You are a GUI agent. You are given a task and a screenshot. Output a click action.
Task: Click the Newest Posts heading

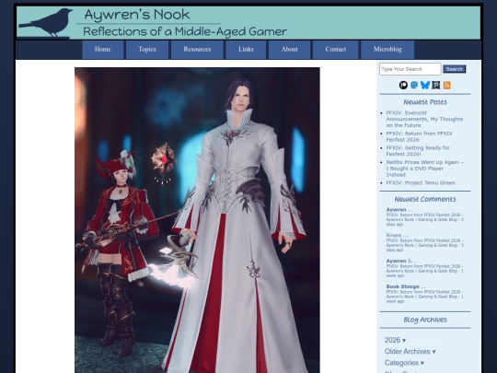click(x=425, y=102)
